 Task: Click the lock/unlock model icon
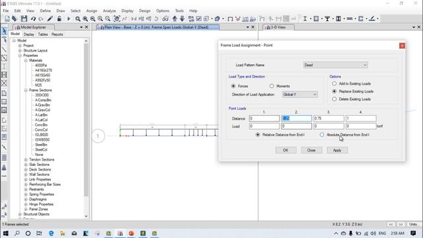[x=59, y=19]
